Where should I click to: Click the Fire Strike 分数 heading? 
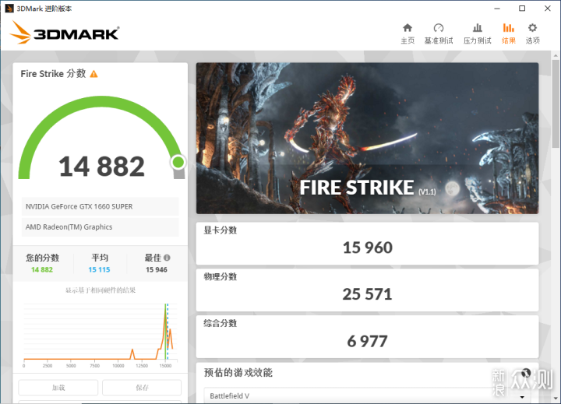point(53,74)
